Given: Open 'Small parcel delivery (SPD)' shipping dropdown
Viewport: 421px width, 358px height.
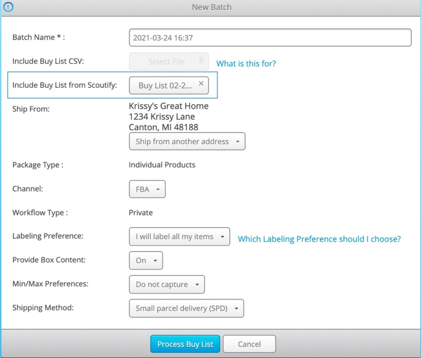Looking at the screenshot, I should [186, 309].
